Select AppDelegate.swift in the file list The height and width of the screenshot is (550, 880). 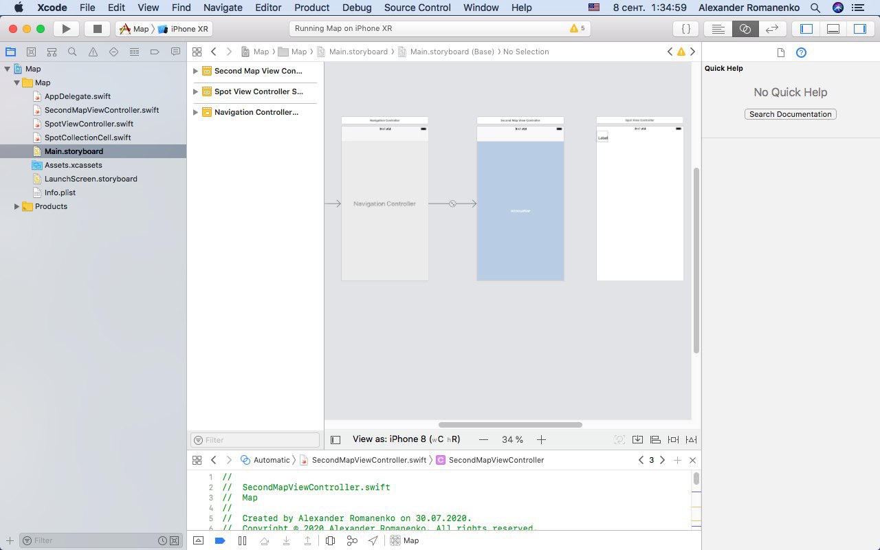pos(77,96)
